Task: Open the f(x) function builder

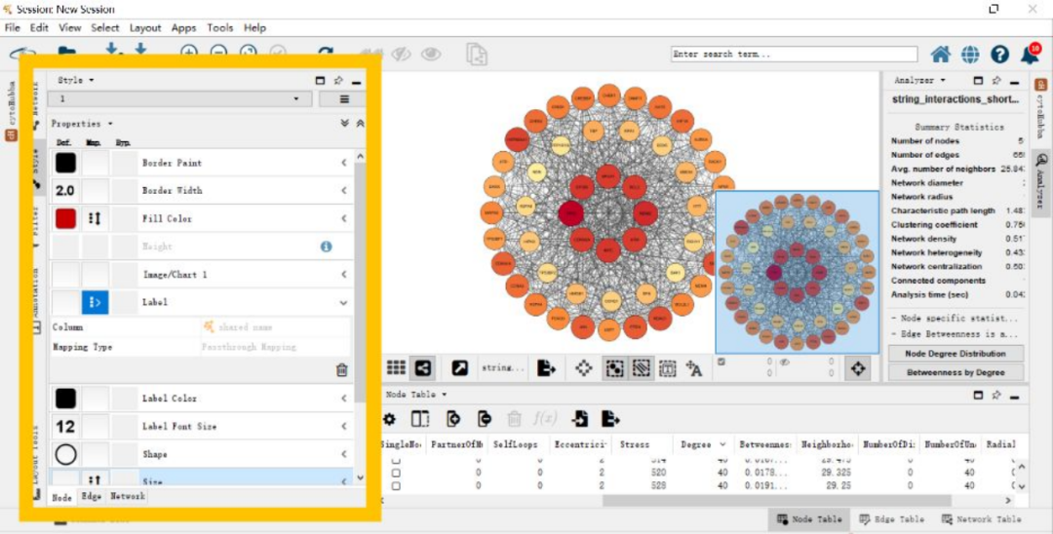Action: [545, 419]
